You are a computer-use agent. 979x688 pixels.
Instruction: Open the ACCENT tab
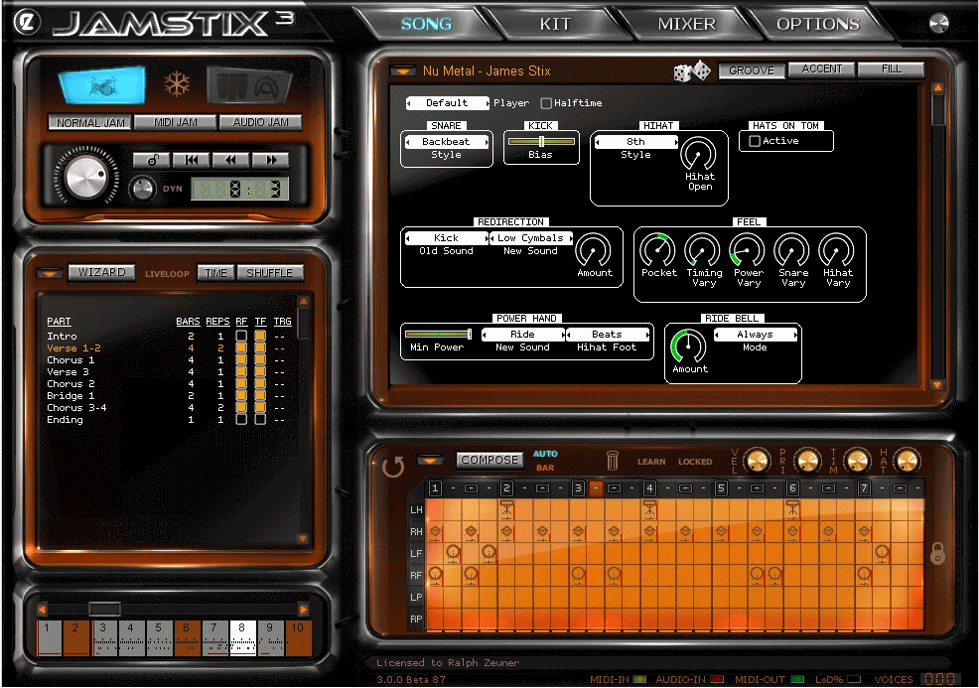pos(821,69)
